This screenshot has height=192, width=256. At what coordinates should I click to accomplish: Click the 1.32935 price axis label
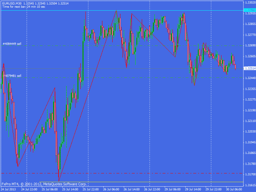(250, 14)
